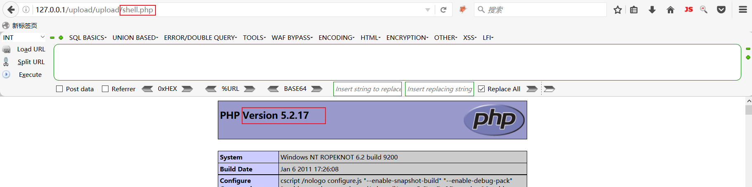Viewport: 752px width, 187px height.
Task: Click the green minus icon beside INT
Action: click(x=52, y=38)
